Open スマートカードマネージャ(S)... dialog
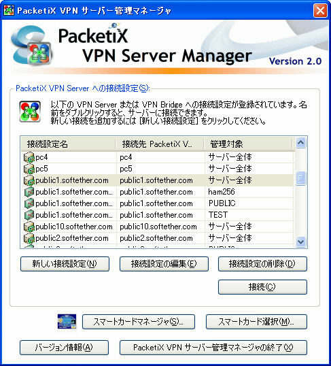Image resolution: width=331 pixels, height=366 pixels. coord(139,322)
